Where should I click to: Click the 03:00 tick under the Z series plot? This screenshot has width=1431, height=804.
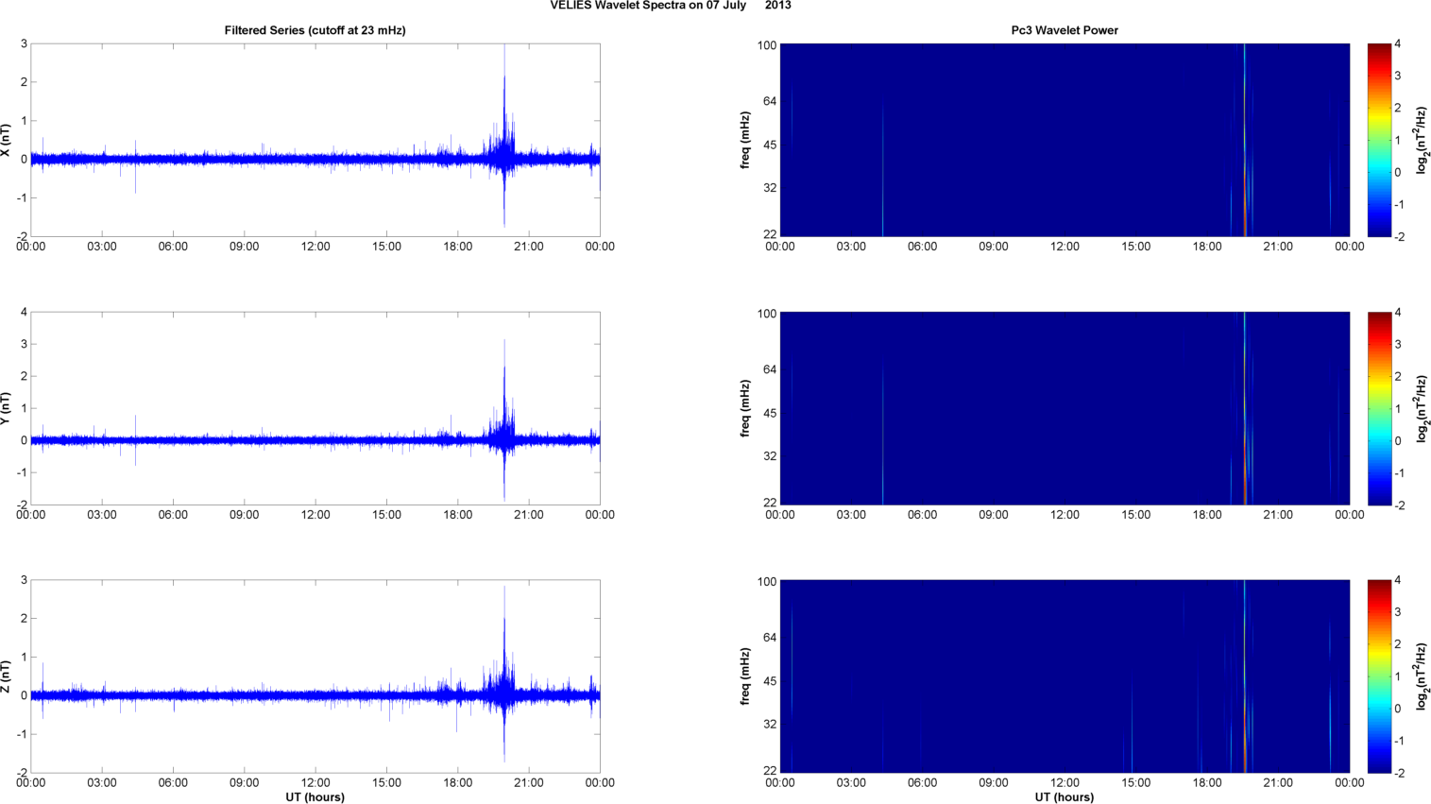102,783
